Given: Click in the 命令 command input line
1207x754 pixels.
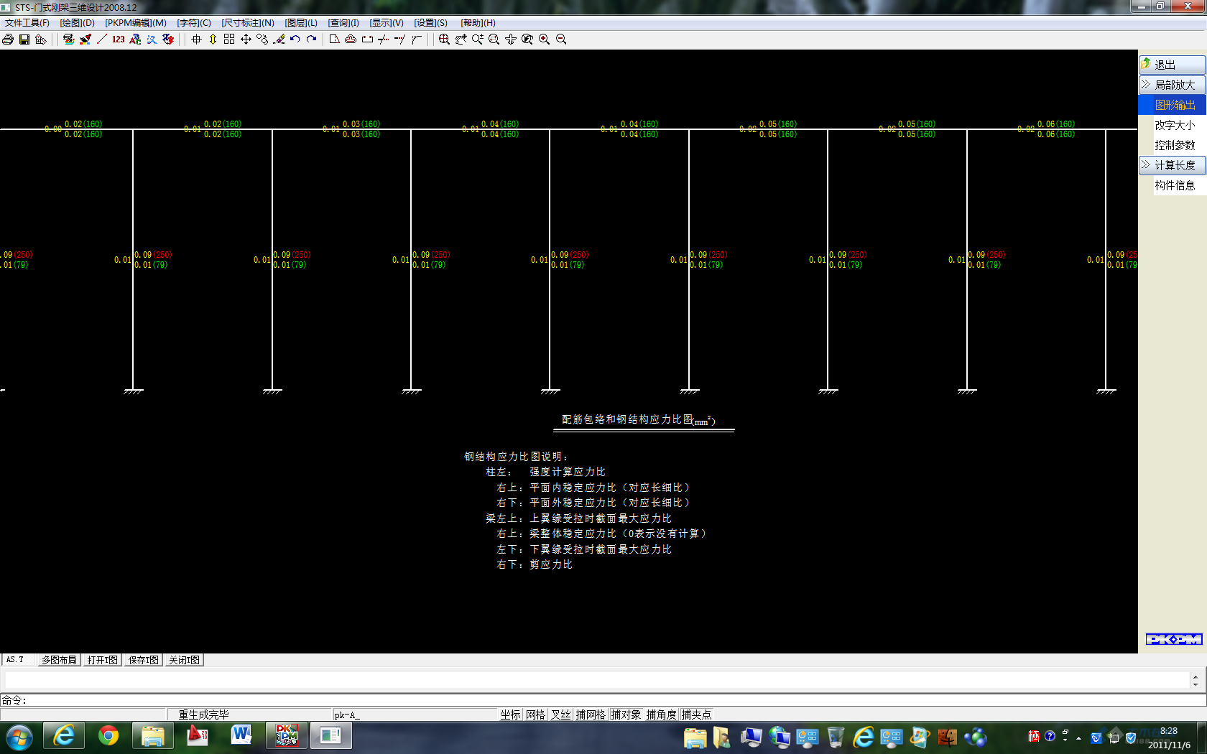Looking at the screenshot, I should pyautogui.click(x=603, y=700).
